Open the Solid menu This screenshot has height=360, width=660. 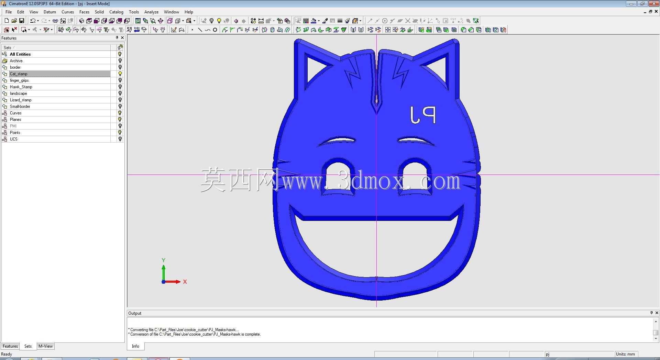coord(99,12)
